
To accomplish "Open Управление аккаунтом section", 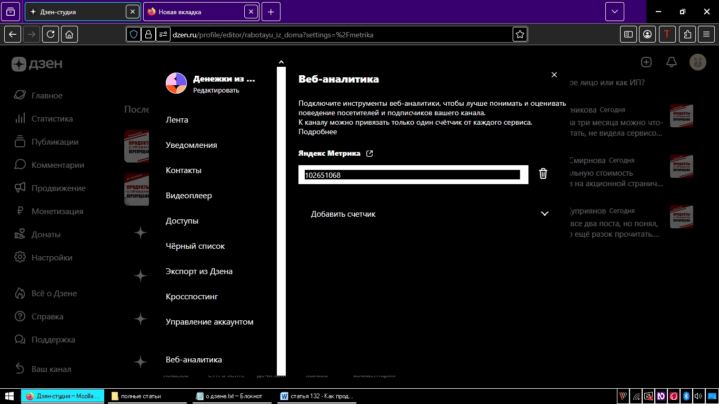I will [209, 322].
